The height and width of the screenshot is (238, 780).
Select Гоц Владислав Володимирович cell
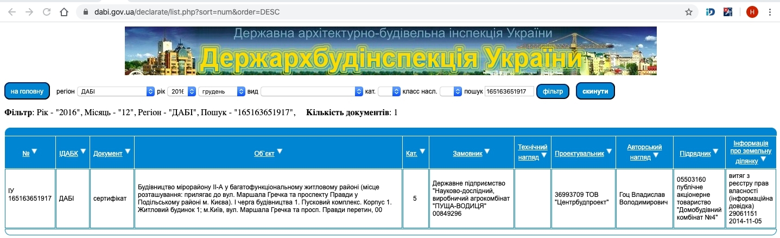click(645, 199)
